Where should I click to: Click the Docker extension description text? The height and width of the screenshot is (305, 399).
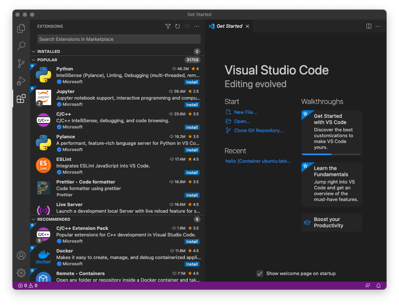[129, 257]
